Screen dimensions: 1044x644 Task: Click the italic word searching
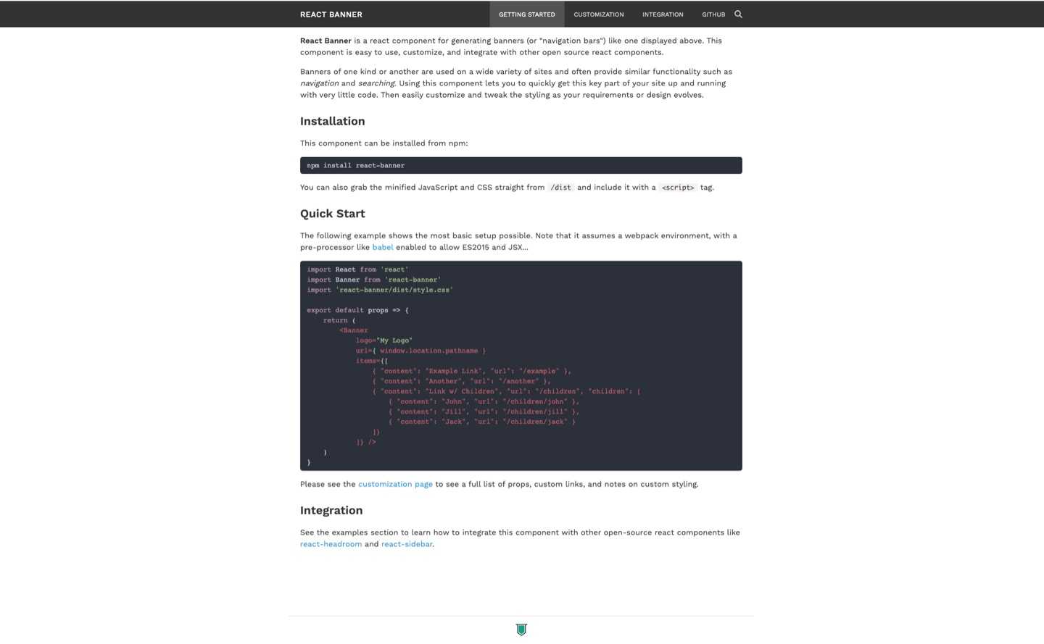point(376,83)
